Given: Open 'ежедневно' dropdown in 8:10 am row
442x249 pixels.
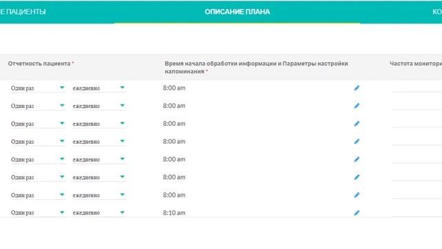Looking at the screenshot, I should (99, 213).
